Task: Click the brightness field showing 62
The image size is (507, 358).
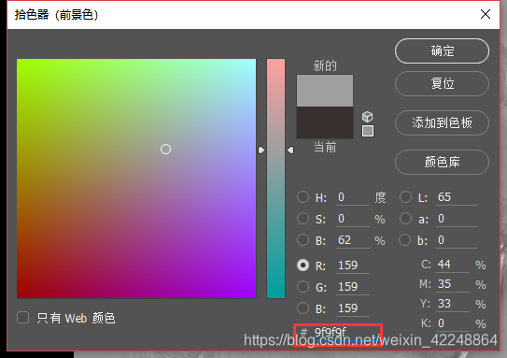Action: pyautogui.click(x=353, y=240)
